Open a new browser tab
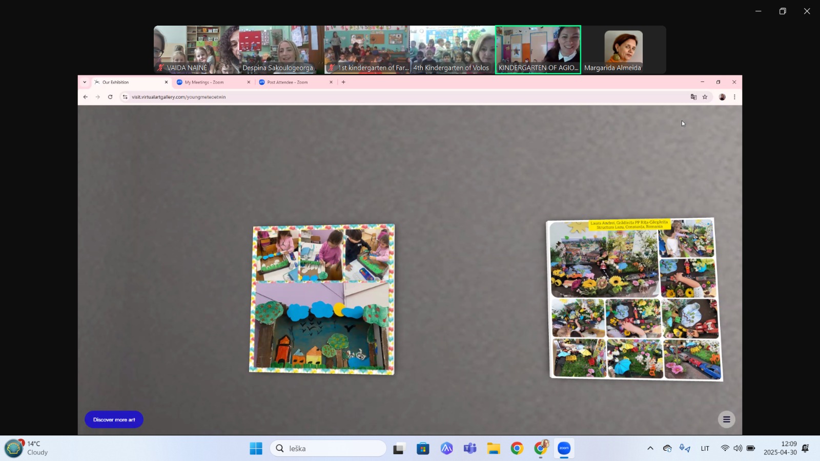 343,82
